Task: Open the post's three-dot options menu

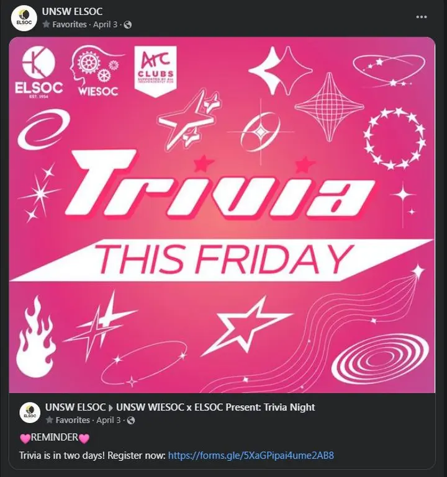Action: point(422,17)
